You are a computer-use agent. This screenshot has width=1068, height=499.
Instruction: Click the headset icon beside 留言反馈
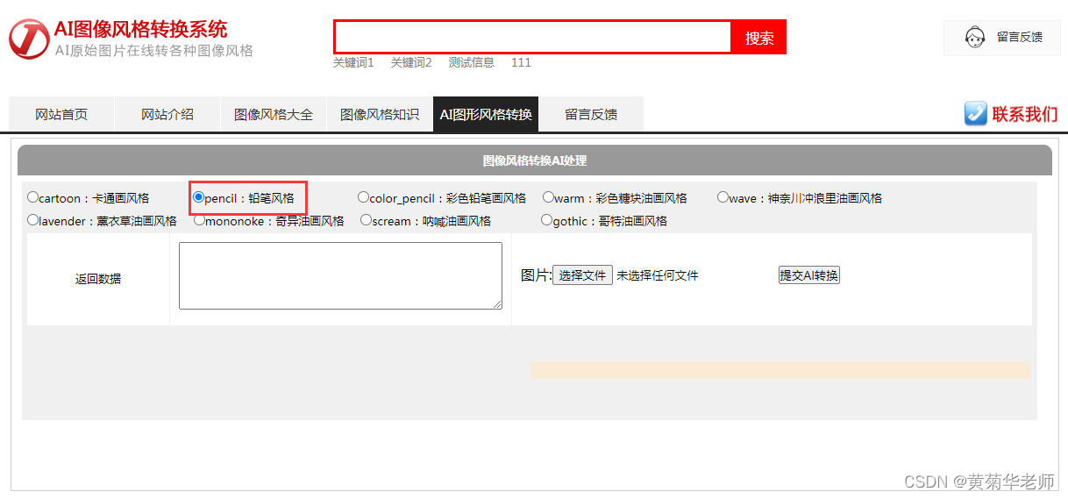pos(974,38)
